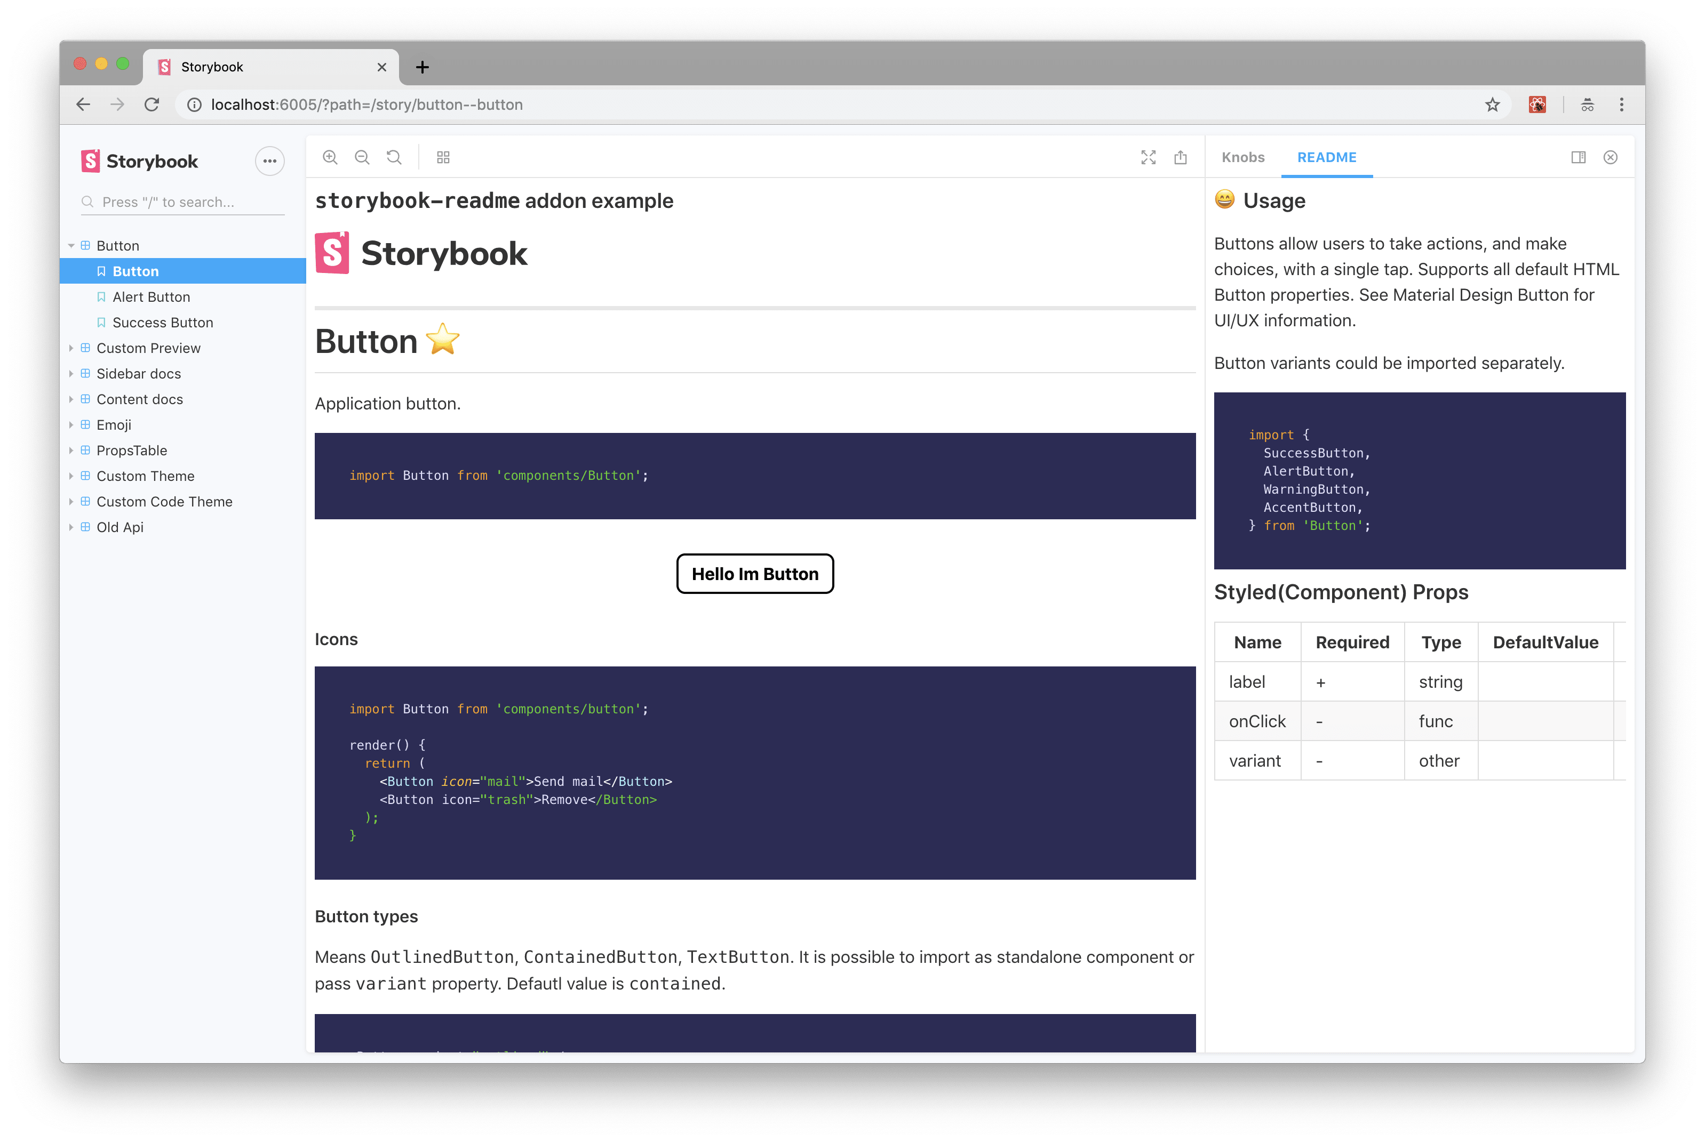Select the Storybook browser tab

[271, 67]
